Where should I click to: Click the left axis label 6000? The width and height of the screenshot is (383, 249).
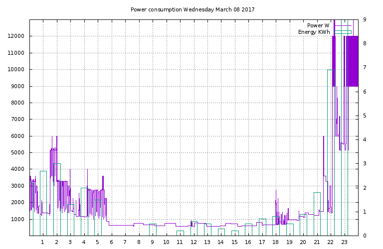(17, 136)
